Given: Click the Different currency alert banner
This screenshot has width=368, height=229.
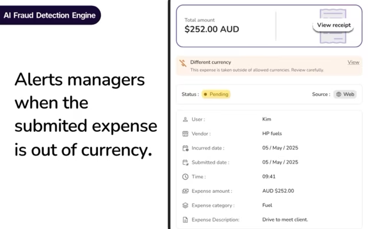Looking at the screenshot, I should coord(269,66).
